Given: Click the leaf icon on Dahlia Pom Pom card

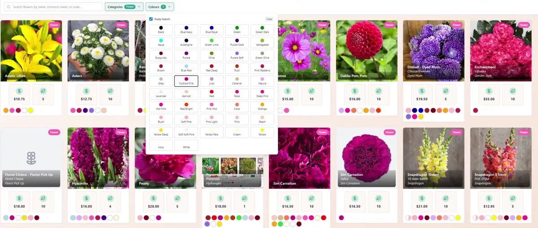Looking at the screenshot, I should (378, 91).
